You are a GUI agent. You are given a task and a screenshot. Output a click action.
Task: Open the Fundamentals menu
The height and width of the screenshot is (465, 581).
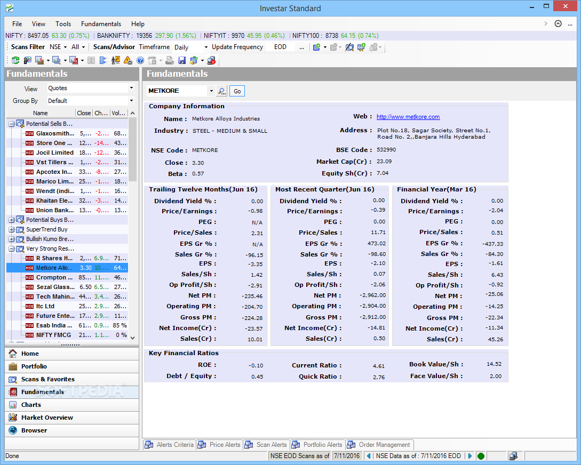(101, 23)
